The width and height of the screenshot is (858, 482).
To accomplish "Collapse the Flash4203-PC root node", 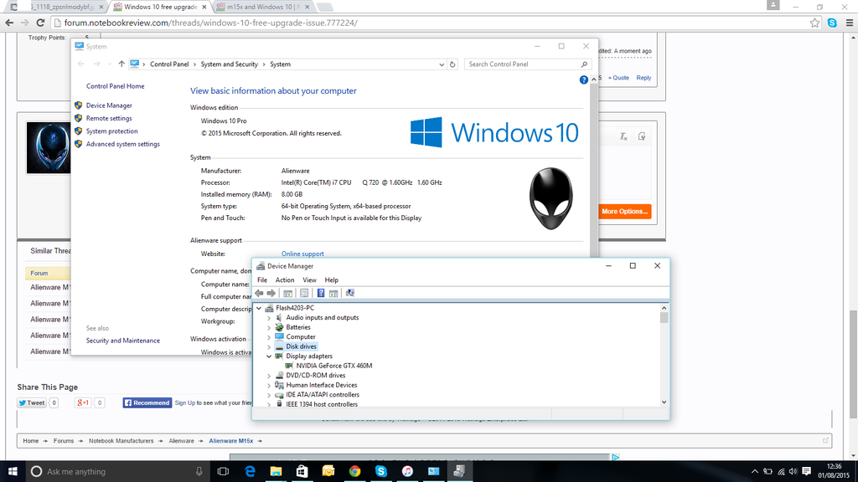I will coord(260,308).
